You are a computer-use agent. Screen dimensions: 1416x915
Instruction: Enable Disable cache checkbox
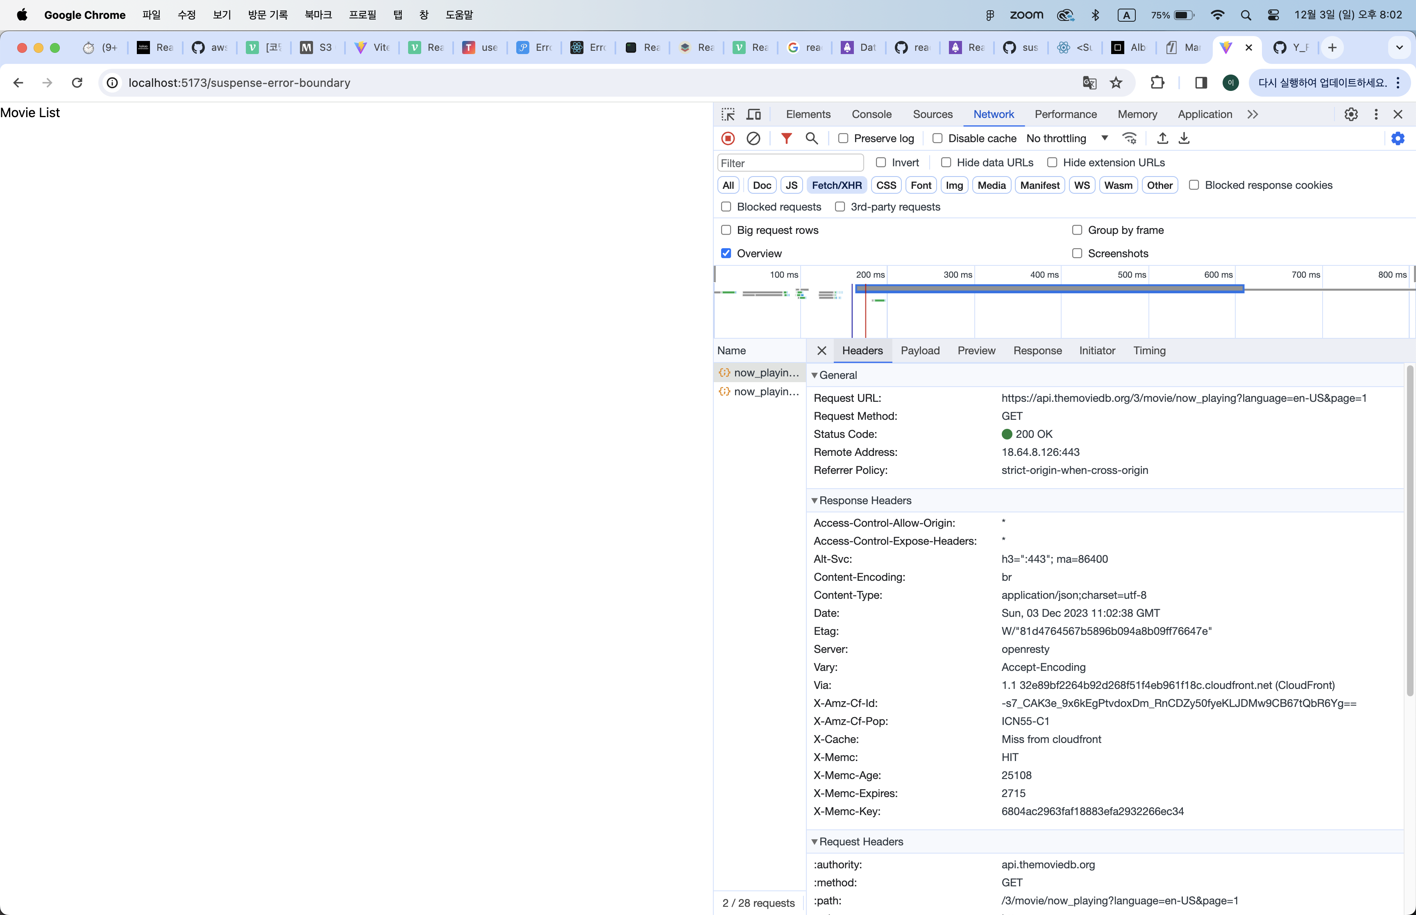[x=937, y=138]
